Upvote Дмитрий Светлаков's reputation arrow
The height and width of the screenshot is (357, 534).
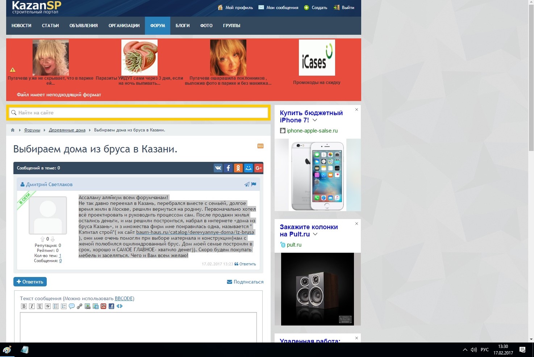point(42,239)
